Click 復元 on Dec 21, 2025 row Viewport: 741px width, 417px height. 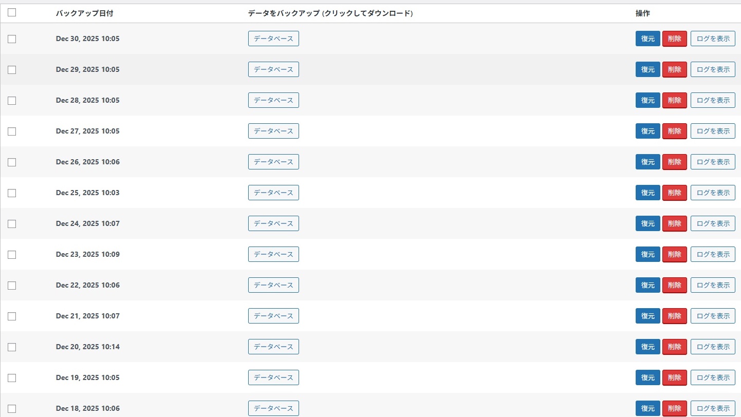(x=647, y=316)
